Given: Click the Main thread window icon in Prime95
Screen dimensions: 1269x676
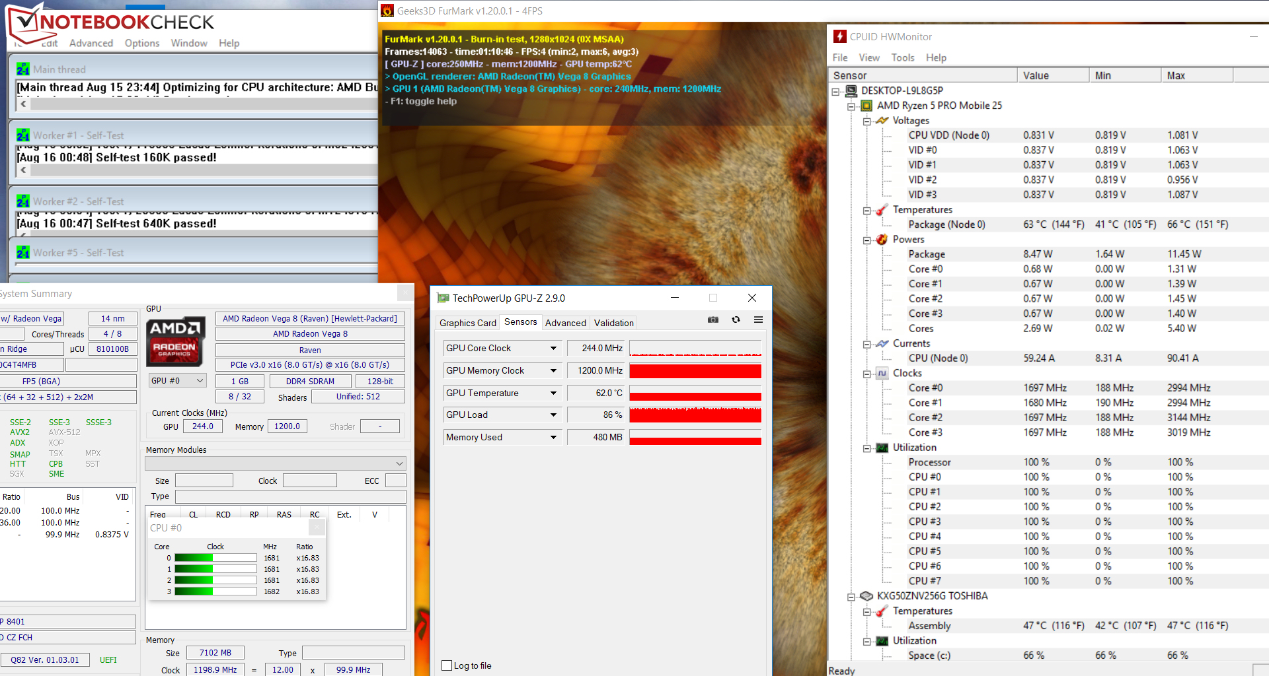Looking at the screenshot, I should [x=23, y=69].
